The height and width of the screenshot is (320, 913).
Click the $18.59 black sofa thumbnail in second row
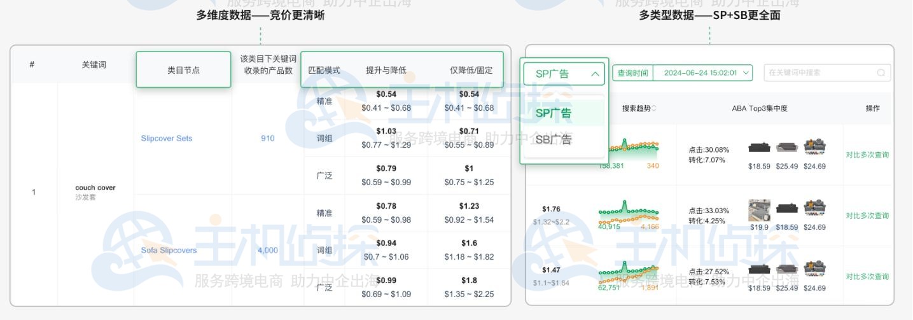[x=787, y=208]
